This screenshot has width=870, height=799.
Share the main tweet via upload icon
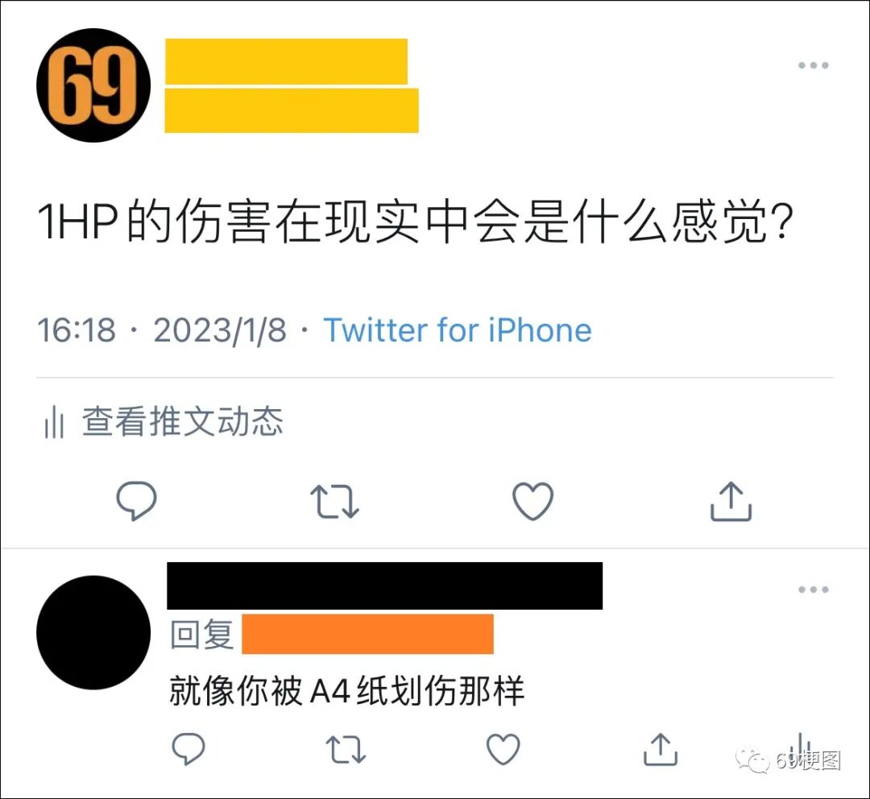(731, 501)
